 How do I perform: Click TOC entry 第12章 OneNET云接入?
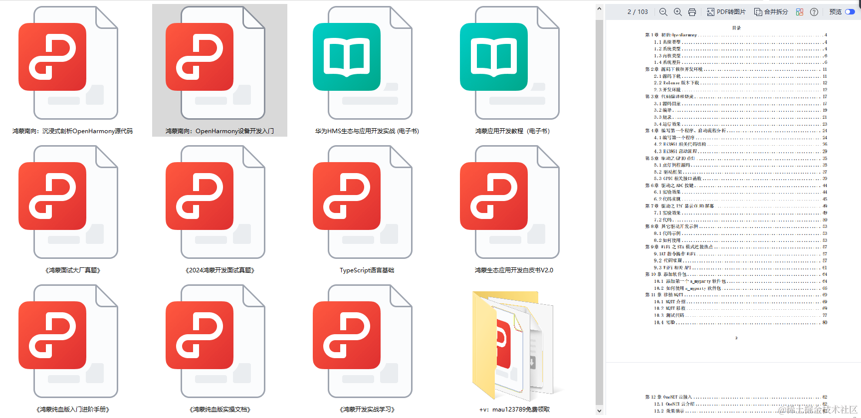tap(736, 397)
